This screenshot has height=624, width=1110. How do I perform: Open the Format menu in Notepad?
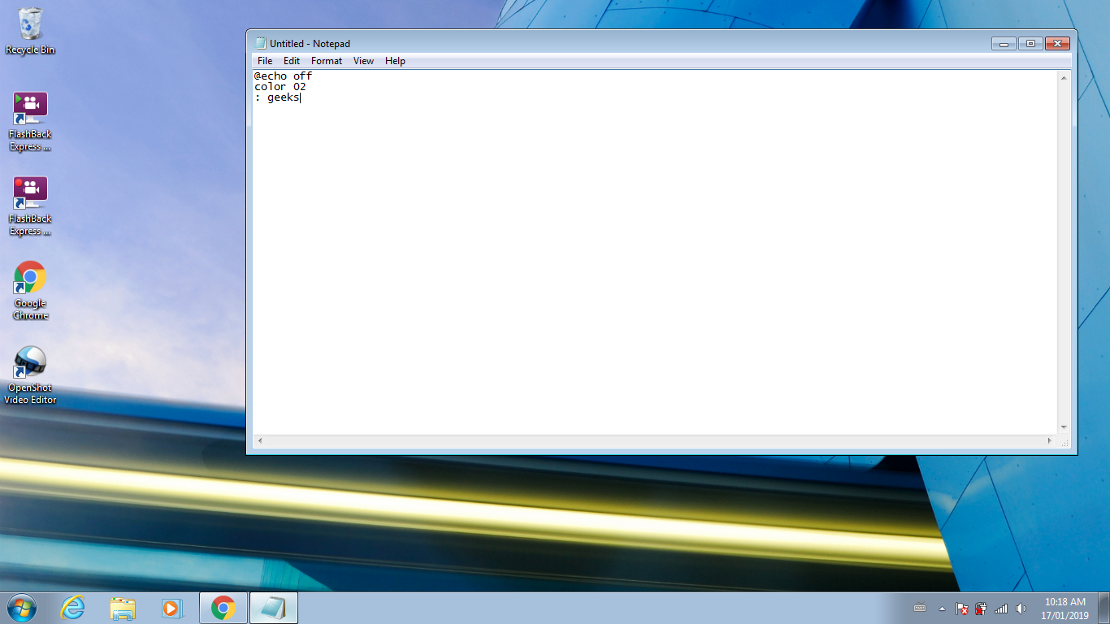(326, 60)
